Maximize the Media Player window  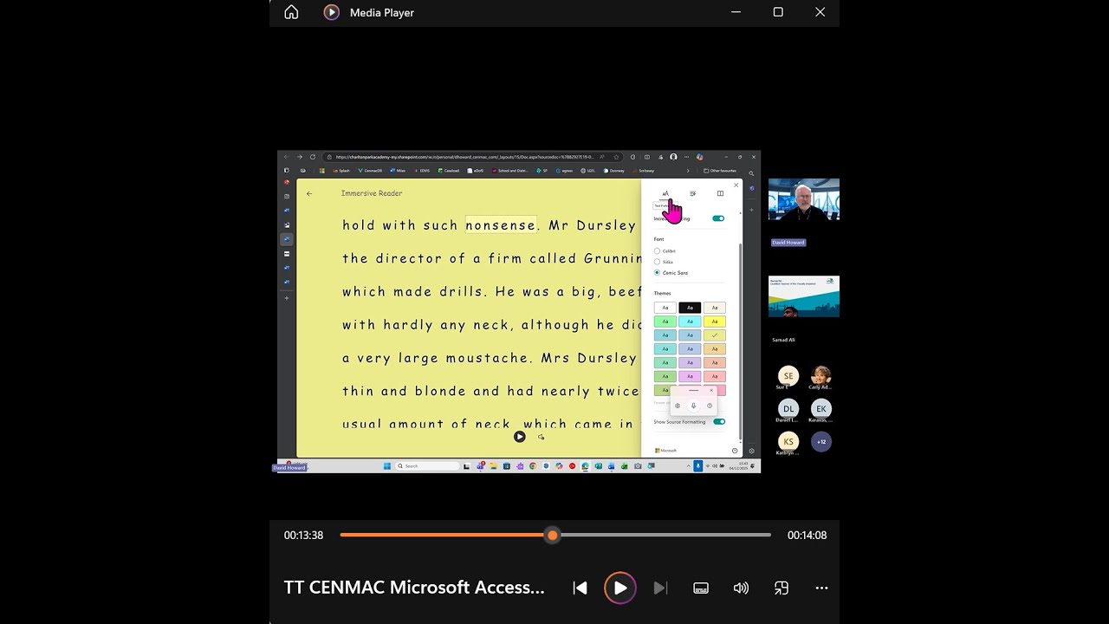[x=778, y=12]
